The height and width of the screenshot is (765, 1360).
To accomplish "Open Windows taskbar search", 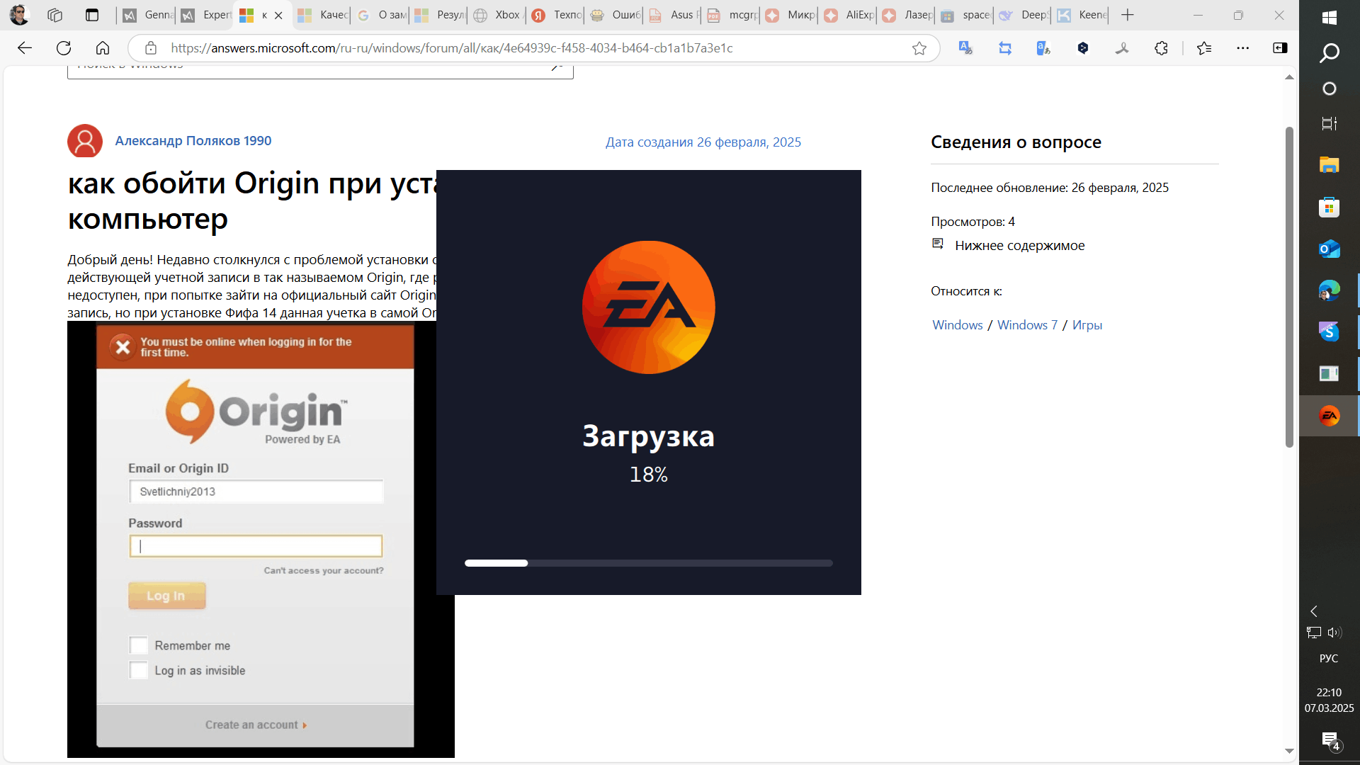I will [x=1330, y=53].
